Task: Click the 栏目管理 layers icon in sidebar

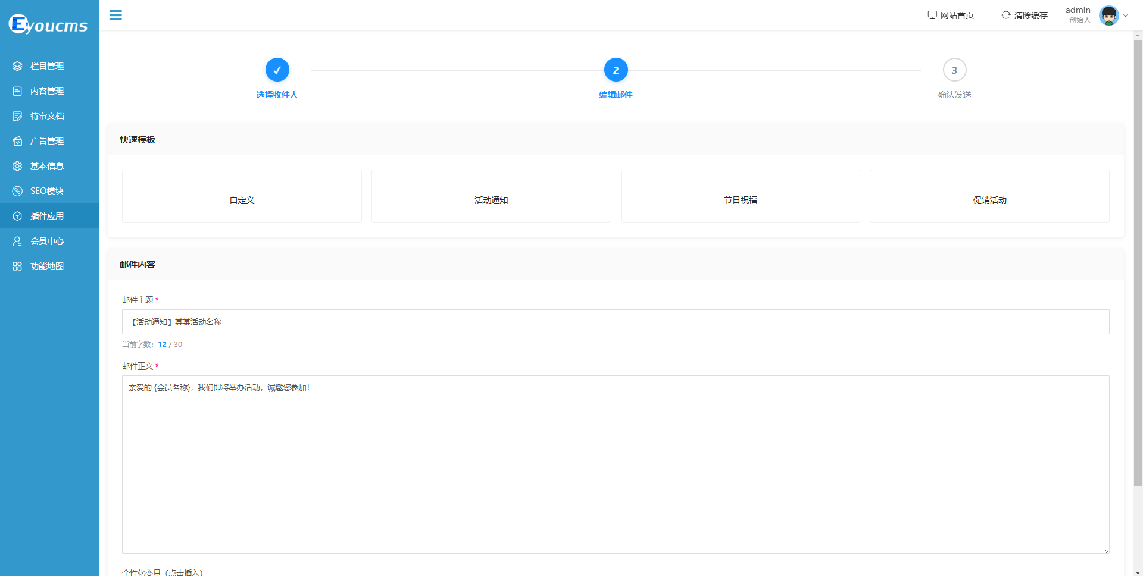Action: [x=17, y=66]
